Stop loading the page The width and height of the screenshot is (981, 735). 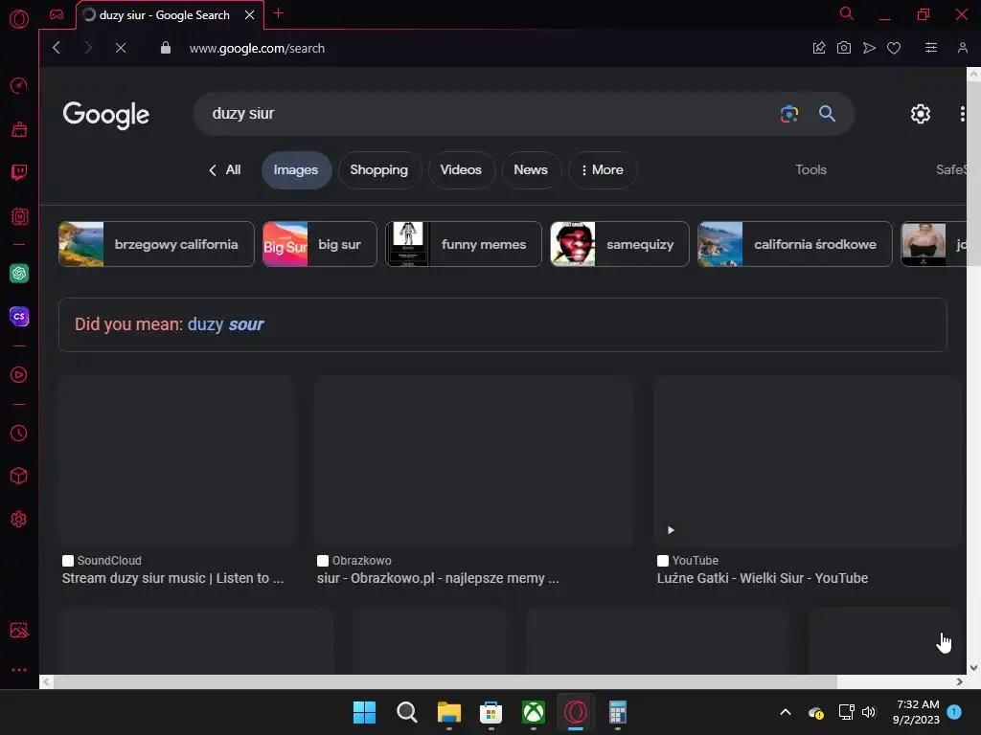[121, 48]
